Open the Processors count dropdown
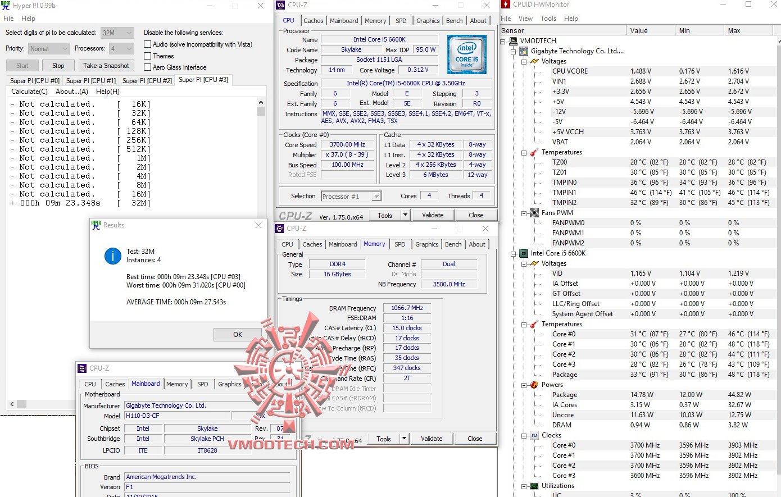The height and width of the screenshot is (497, 781). (121, 49)
